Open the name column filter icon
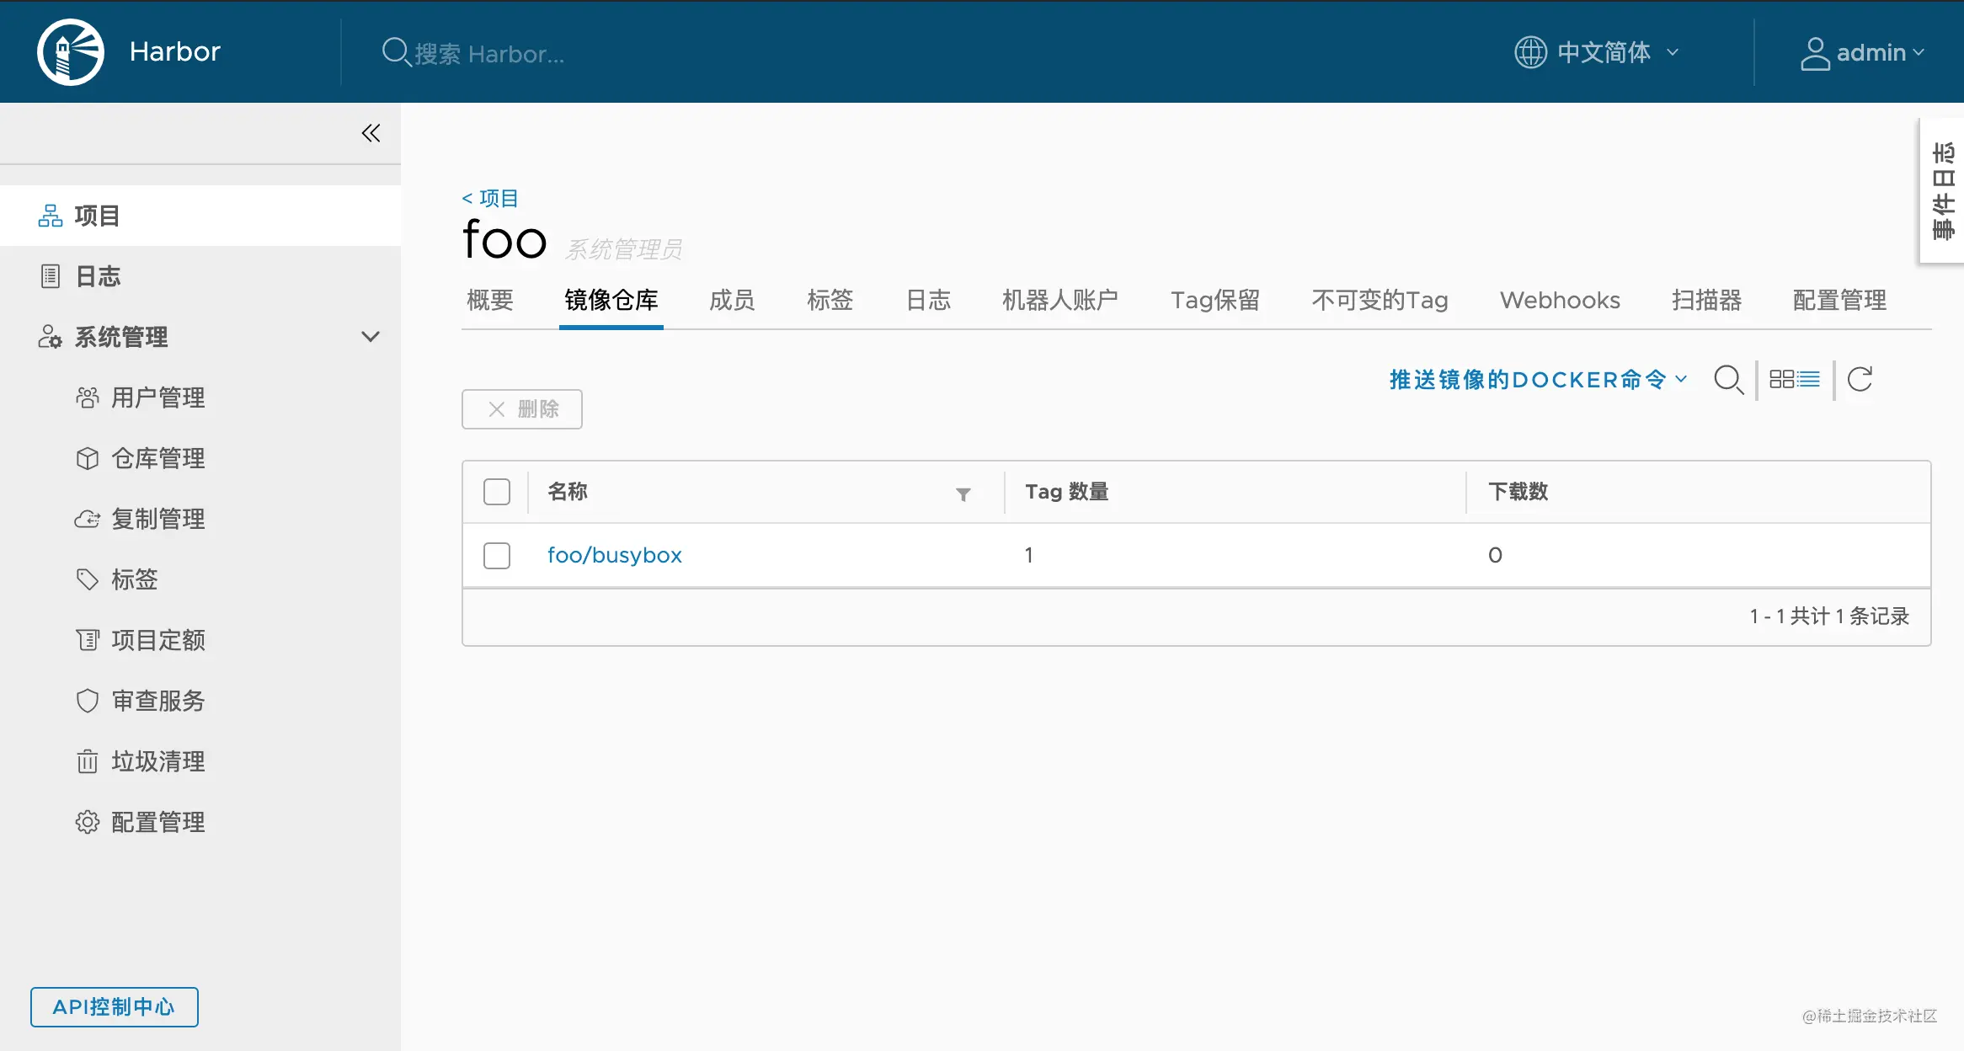Screen dimensions: 1964x1051 pyautogui.click(x=963, y=494)
